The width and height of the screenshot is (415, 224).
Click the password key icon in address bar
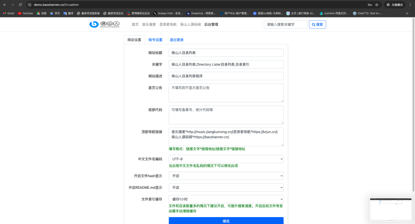[x=370, y=5]
